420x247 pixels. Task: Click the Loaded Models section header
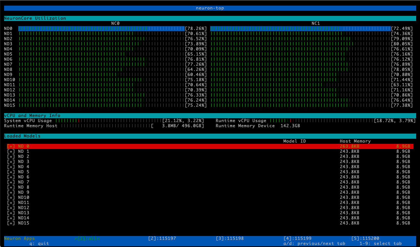tap(22, 136)
